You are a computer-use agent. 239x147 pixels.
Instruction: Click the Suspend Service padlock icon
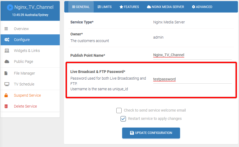tap(6, 95)
